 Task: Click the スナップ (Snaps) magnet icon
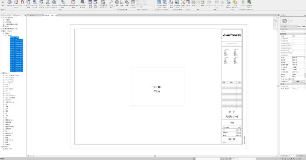(x=22, y=3)
